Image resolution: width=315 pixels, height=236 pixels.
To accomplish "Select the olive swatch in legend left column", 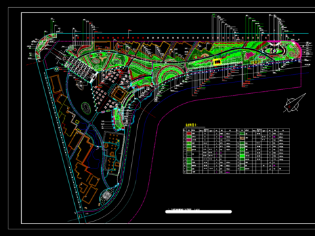I will tap(189, 149).
